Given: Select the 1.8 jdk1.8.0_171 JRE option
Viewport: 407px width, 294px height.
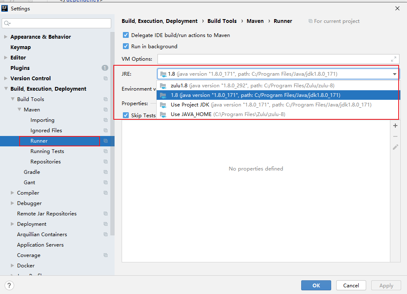Looking at the screenshot, I should point(277,95).
